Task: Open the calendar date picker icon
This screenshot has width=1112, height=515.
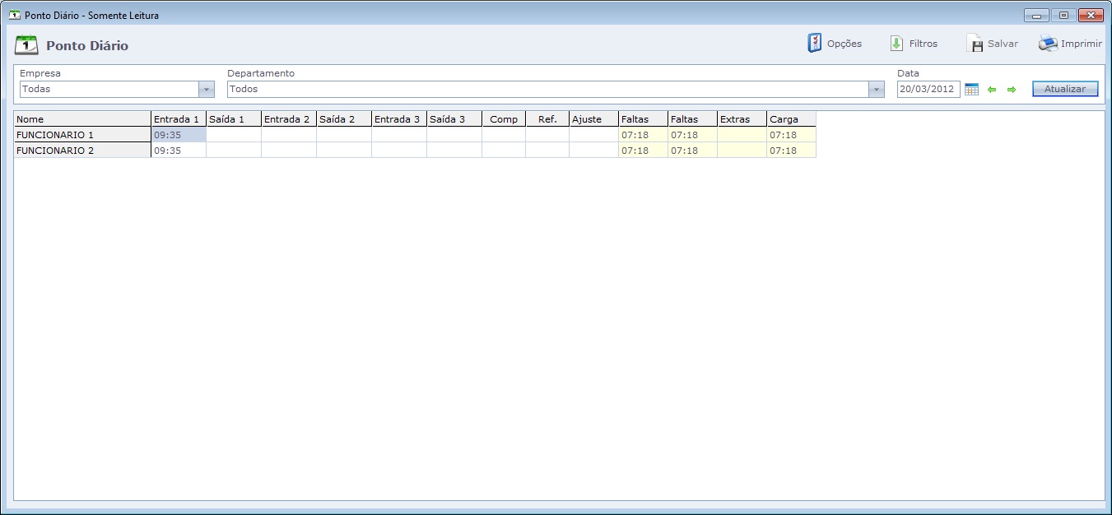Action: (x=971, y=90)
